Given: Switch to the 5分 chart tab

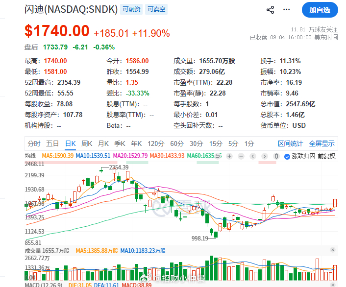Looking at the screenshot, I should point(233,144).
